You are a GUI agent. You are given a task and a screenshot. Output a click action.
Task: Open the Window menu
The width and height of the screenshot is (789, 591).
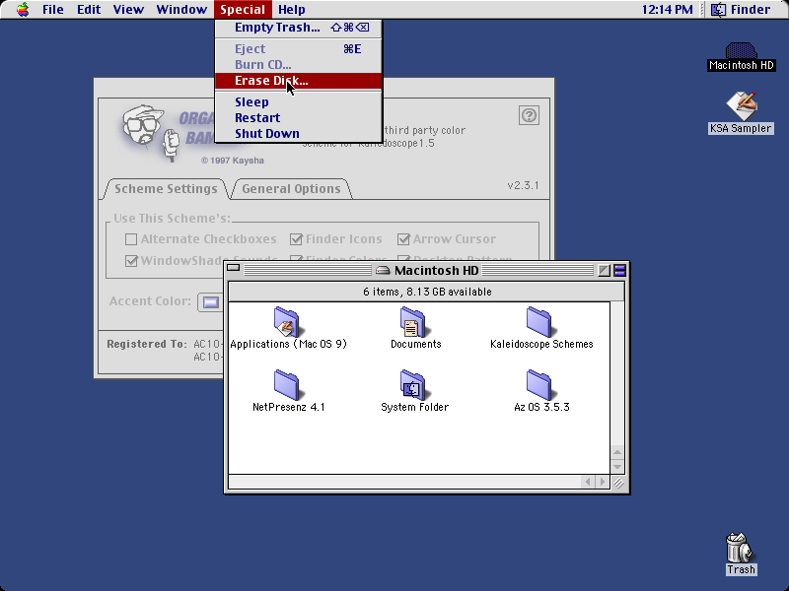click(181, 10)
